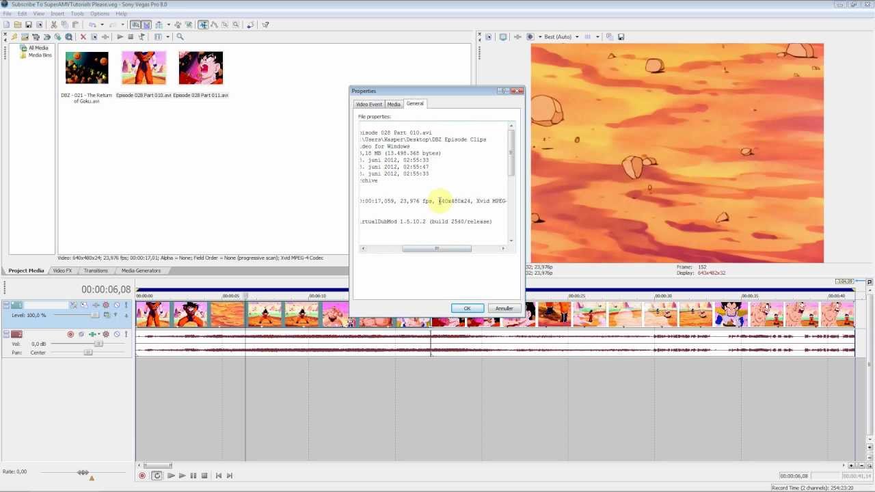Viewport: 875px width, 492px height.
Task: Open the Edit menu
Action: (x=22, y=14)
